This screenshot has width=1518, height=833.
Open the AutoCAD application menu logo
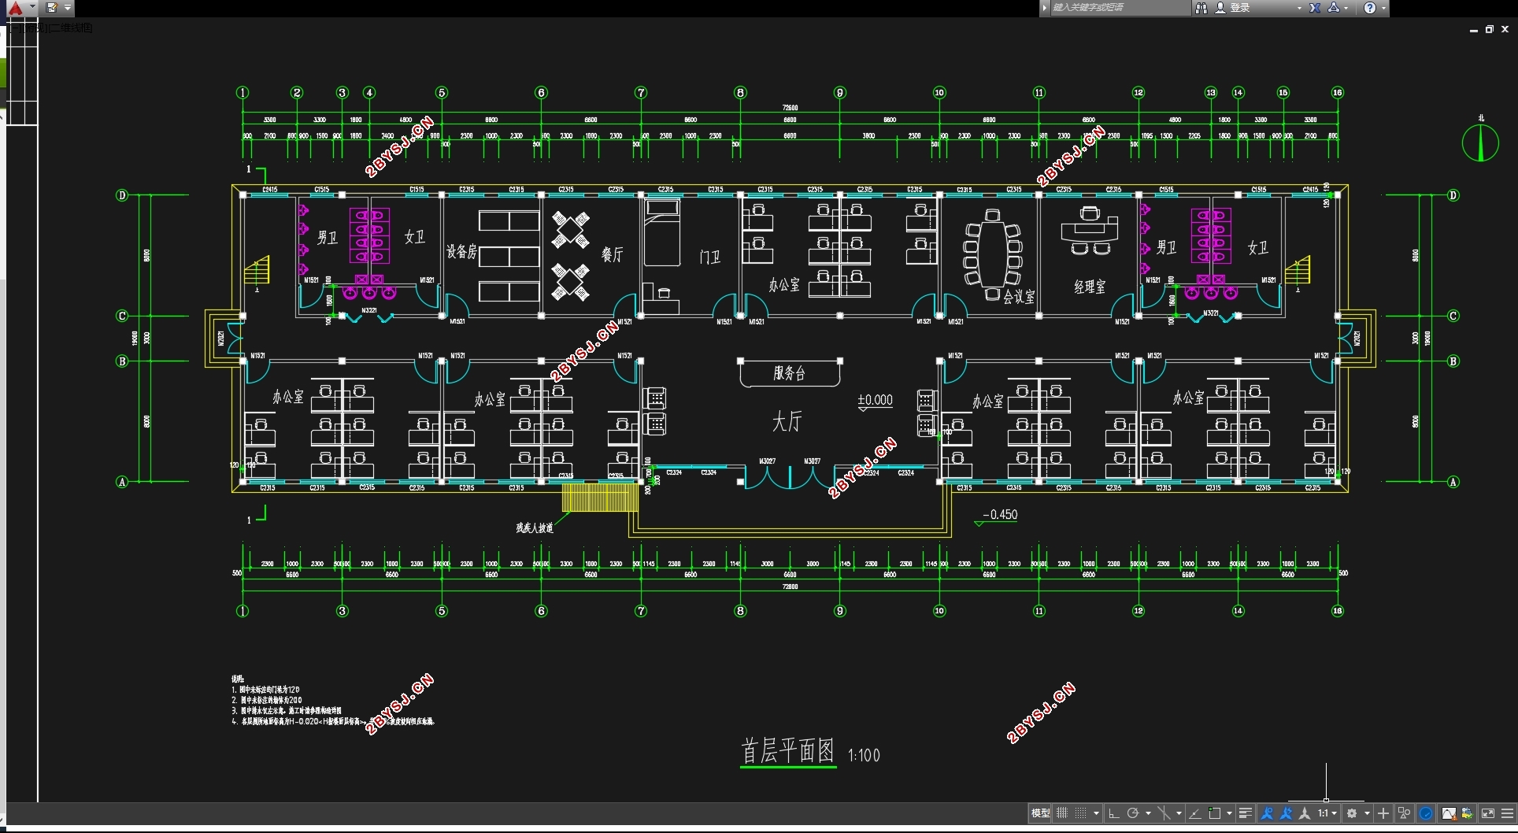(15, 8)
